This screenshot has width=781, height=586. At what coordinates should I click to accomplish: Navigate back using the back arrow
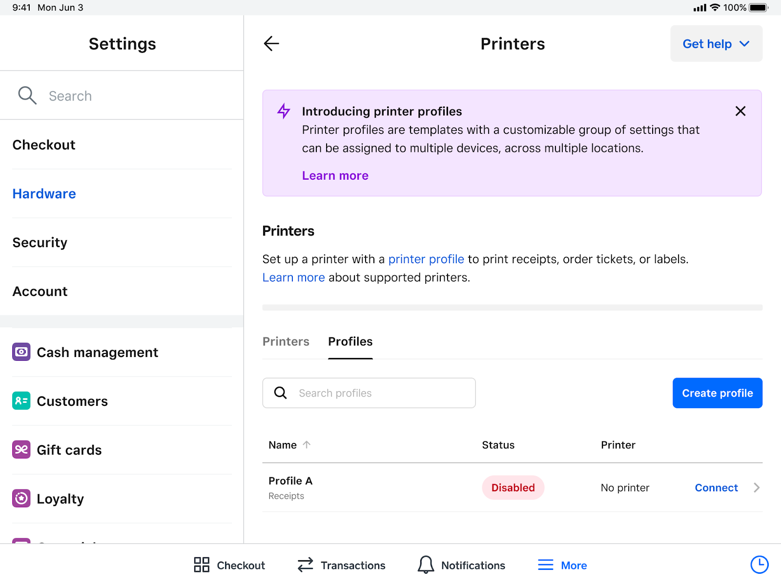point(271,43)
